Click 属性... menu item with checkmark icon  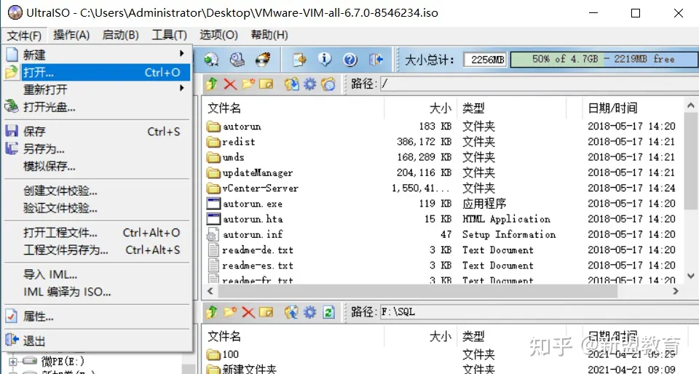click(38, 317)
